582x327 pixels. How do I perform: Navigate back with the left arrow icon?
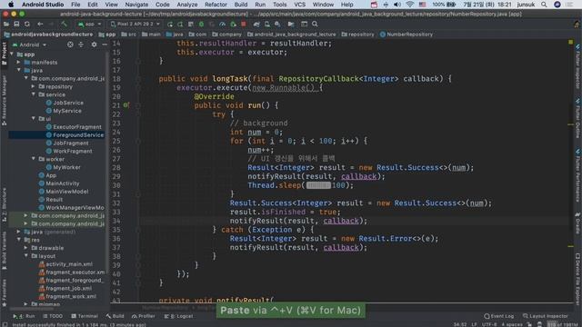tap(40, 25)
